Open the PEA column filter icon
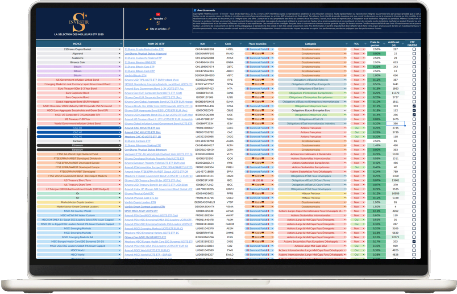457x294 pixels. point(365,44)
